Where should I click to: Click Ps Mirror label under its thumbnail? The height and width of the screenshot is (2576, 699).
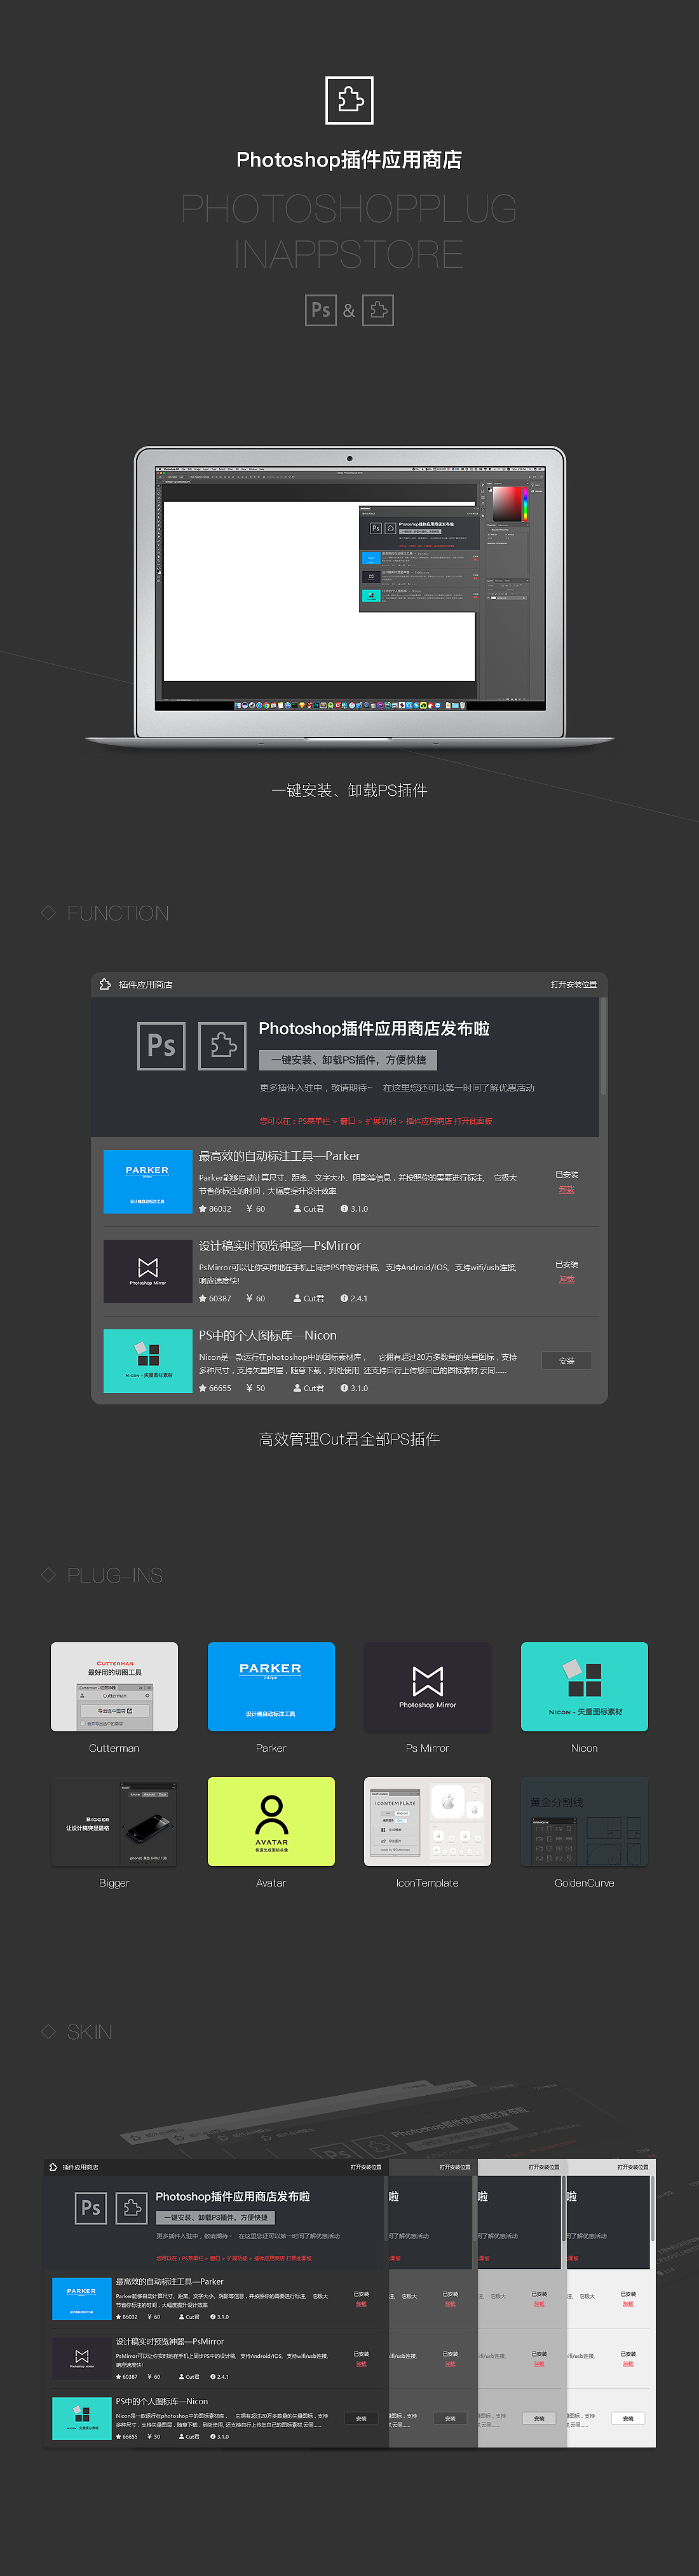(x=428, y=1749)
